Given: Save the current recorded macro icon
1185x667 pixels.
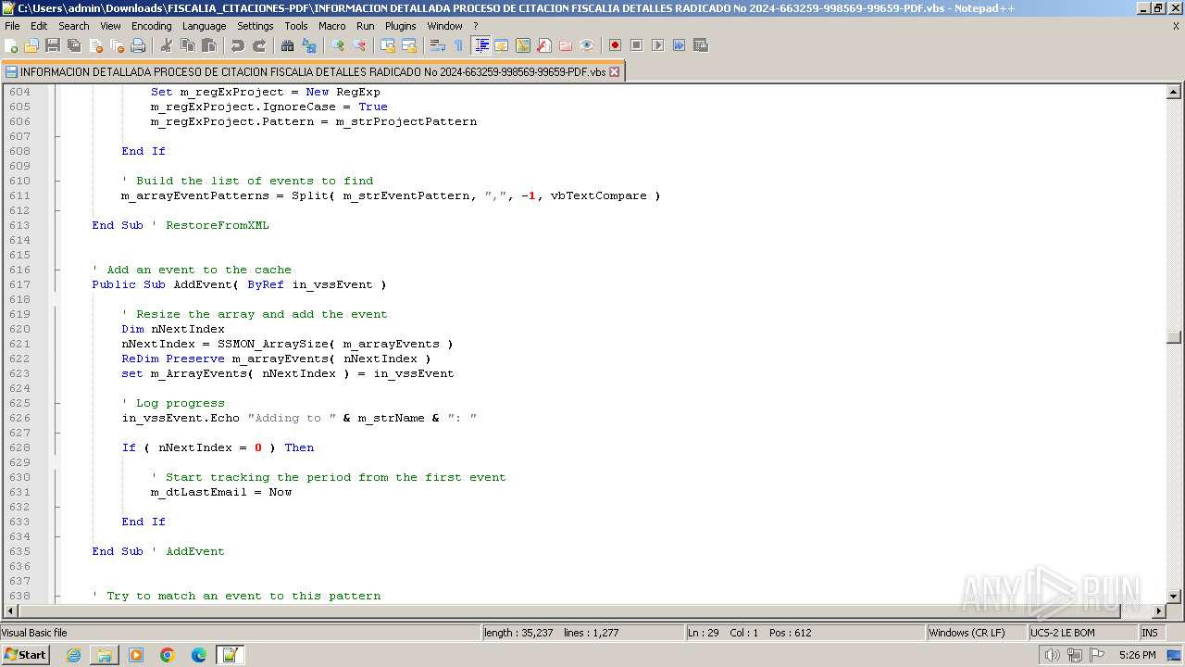Looking at the screenshot, I should (x=701, y=45).
